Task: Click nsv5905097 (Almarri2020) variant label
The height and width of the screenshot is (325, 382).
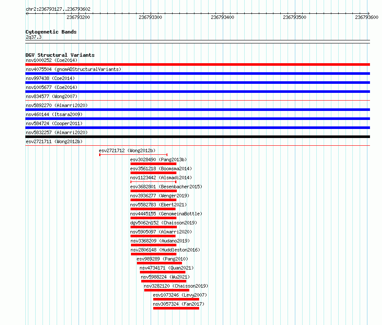Action: tap(161, 232)
